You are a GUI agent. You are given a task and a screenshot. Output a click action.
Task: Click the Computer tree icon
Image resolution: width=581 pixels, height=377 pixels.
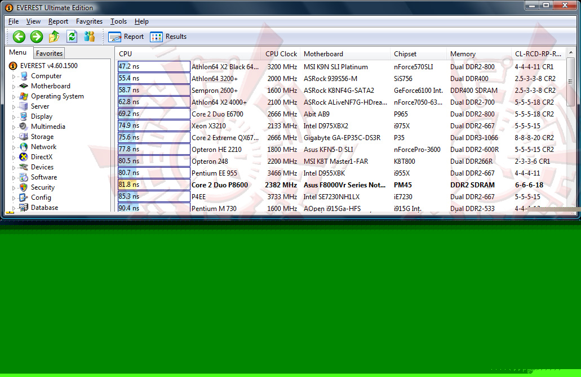coord(24,76)
